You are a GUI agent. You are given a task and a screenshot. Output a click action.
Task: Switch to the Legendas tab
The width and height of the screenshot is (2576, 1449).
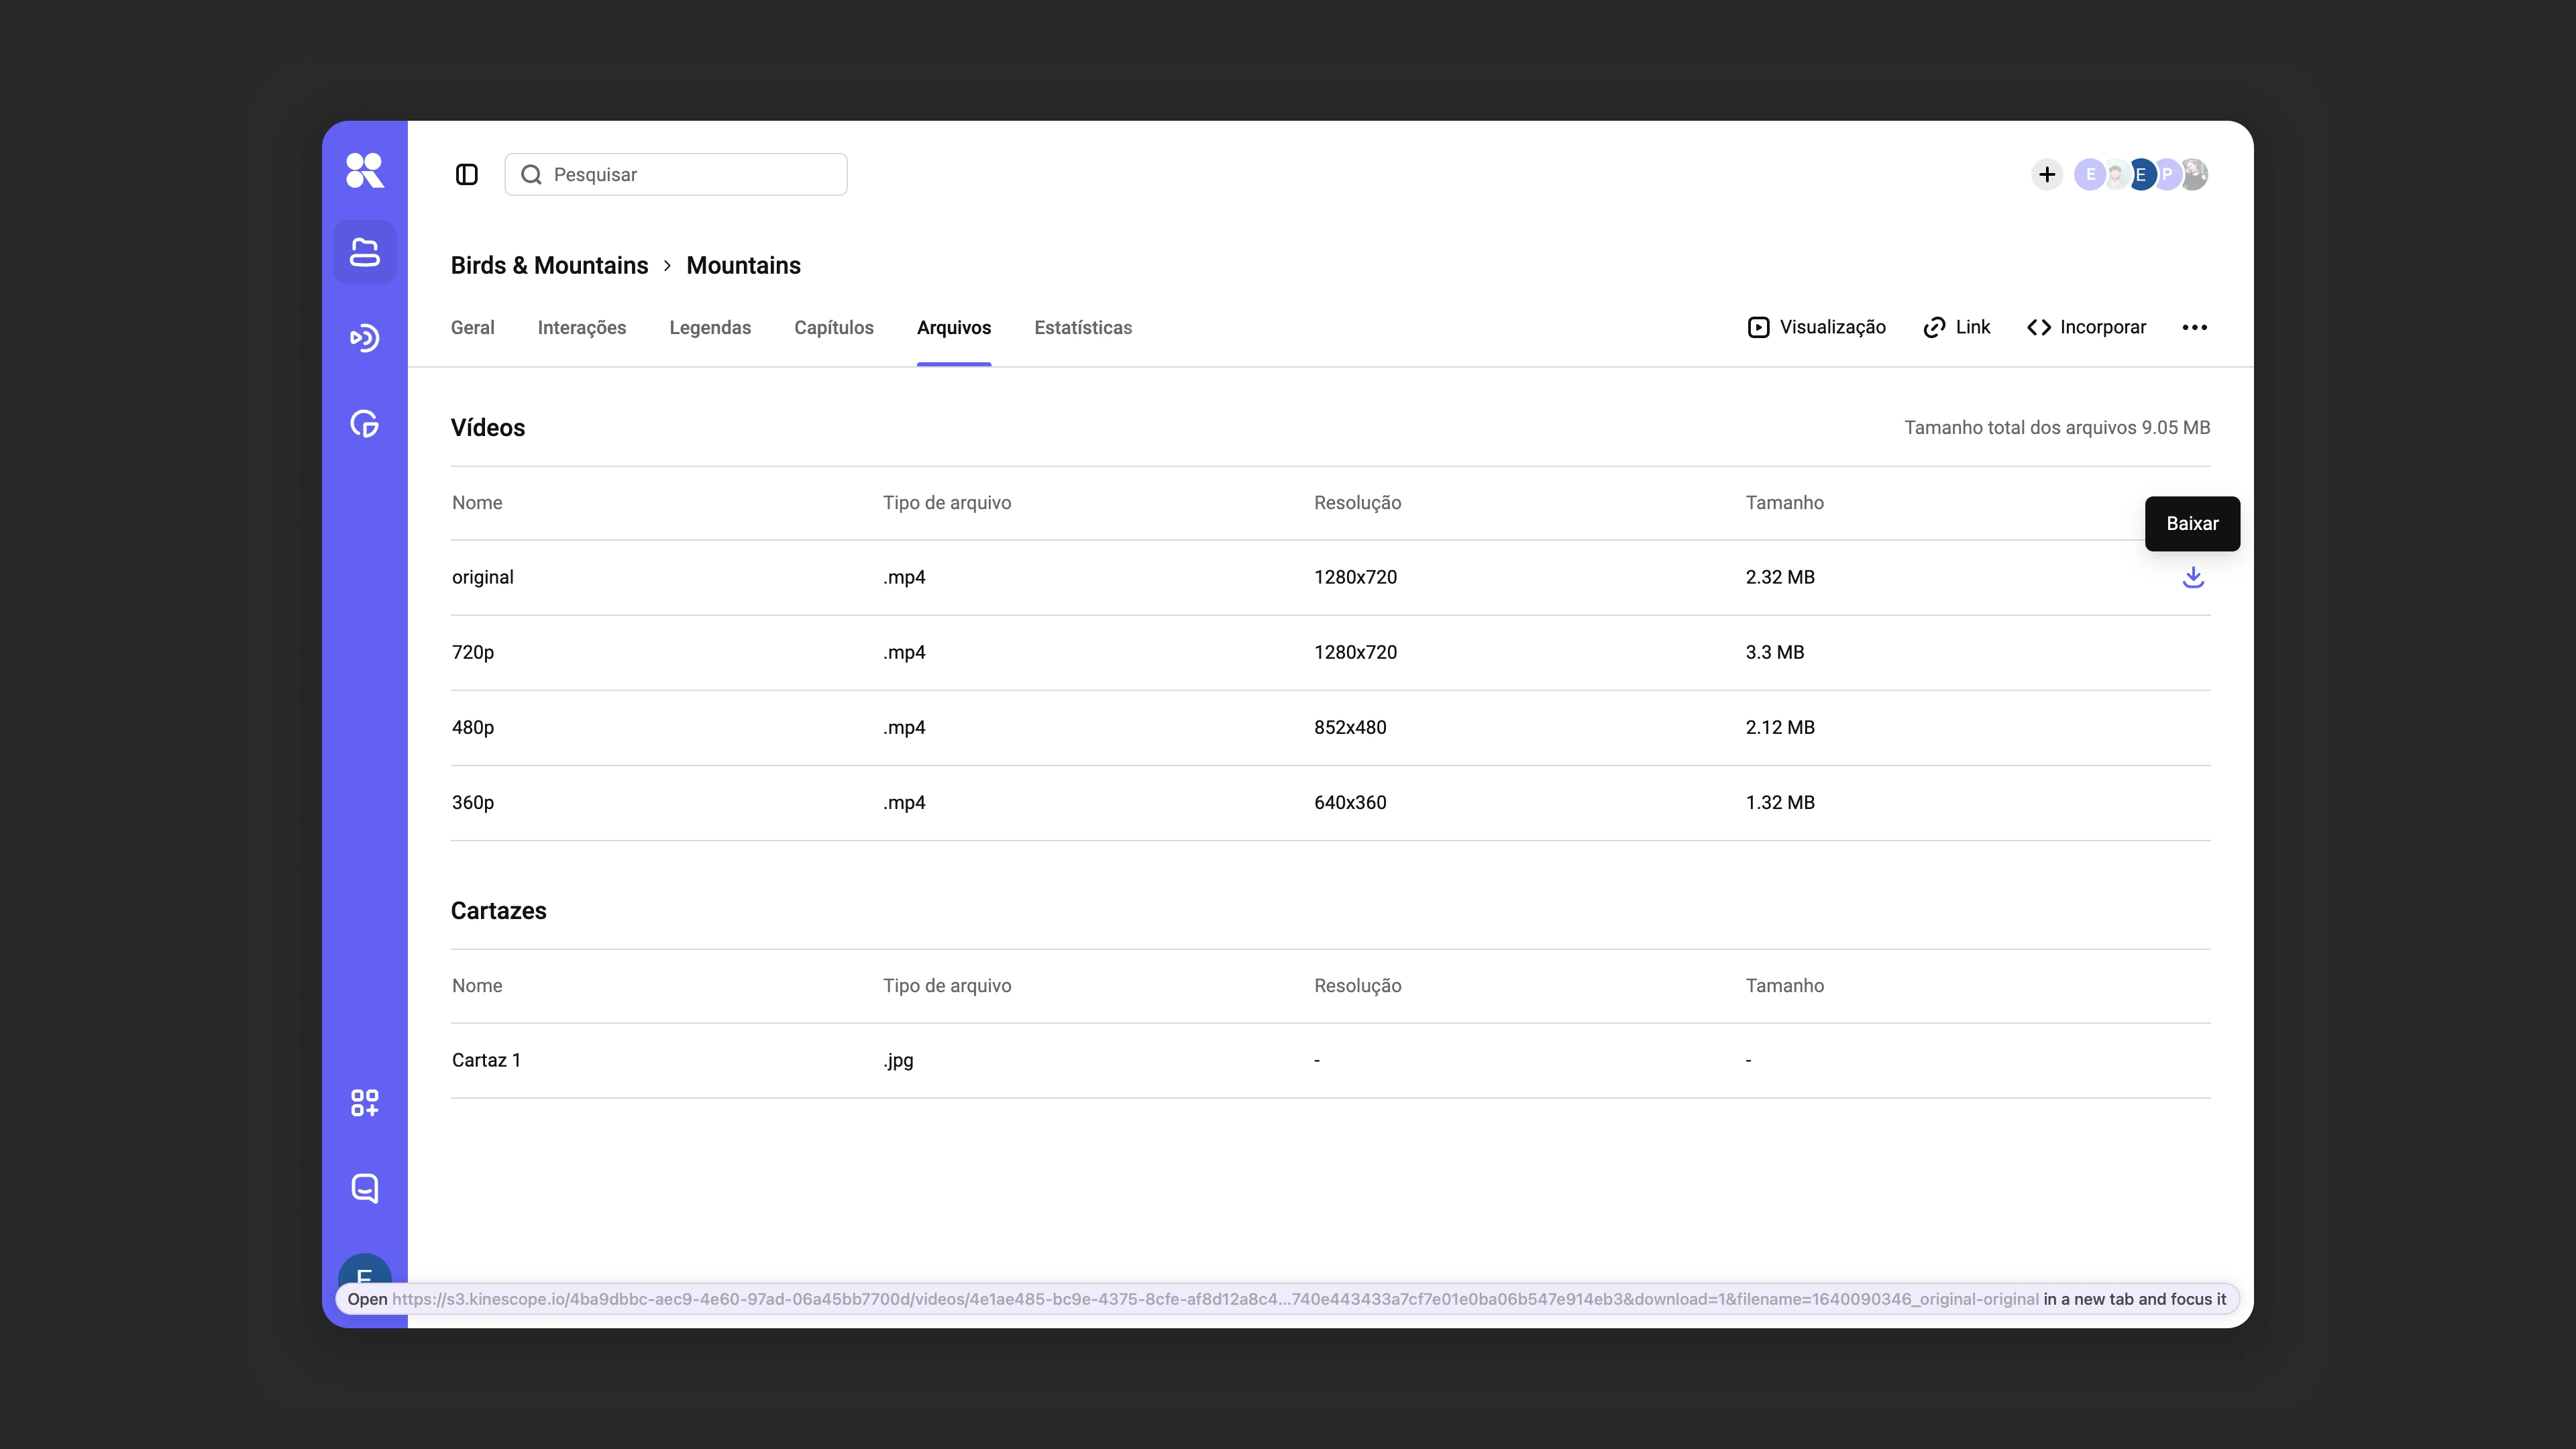point(710,328)
